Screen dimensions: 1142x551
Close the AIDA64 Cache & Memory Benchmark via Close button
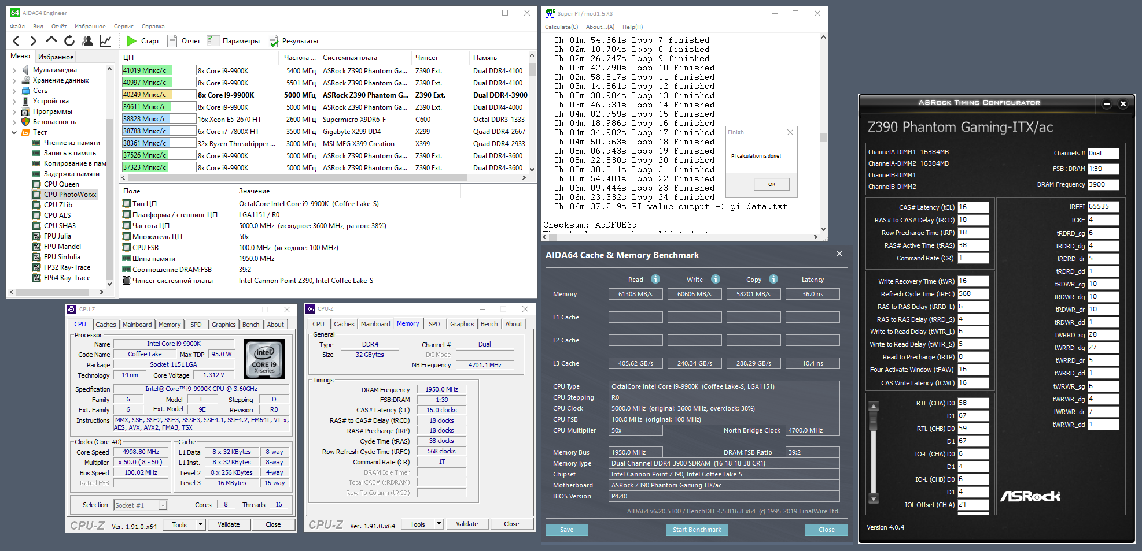point(827,530)
